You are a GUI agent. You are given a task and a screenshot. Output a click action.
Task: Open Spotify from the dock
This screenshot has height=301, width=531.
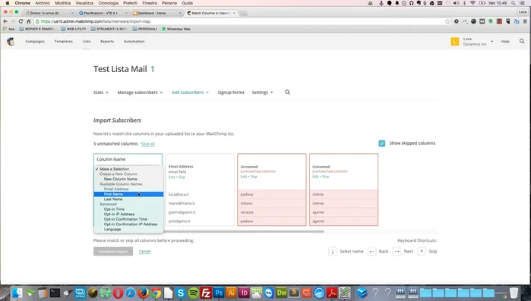[x=194, y=293]
